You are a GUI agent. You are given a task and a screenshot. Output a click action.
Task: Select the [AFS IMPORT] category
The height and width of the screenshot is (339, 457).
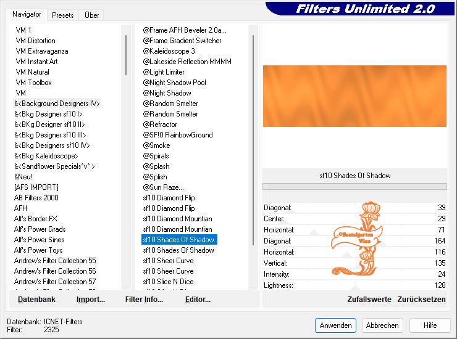click(x=36, y=187)
